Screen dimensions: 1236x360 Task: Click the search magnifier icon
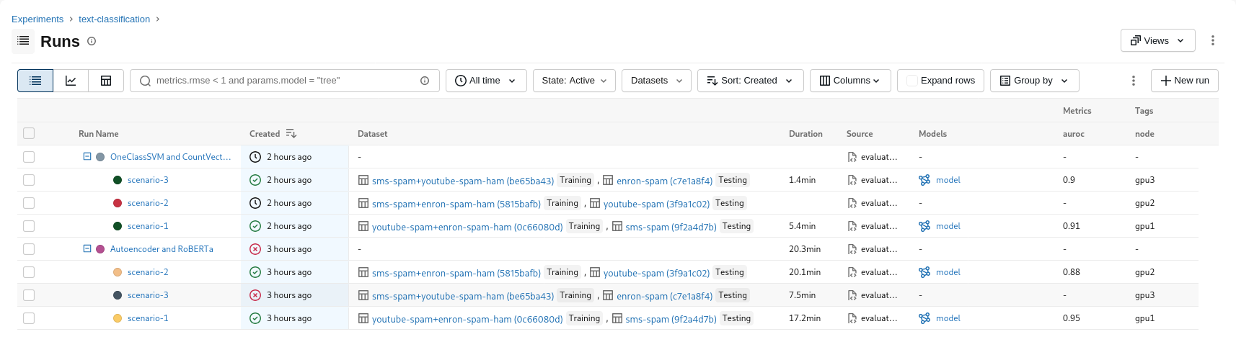point(145,81)
